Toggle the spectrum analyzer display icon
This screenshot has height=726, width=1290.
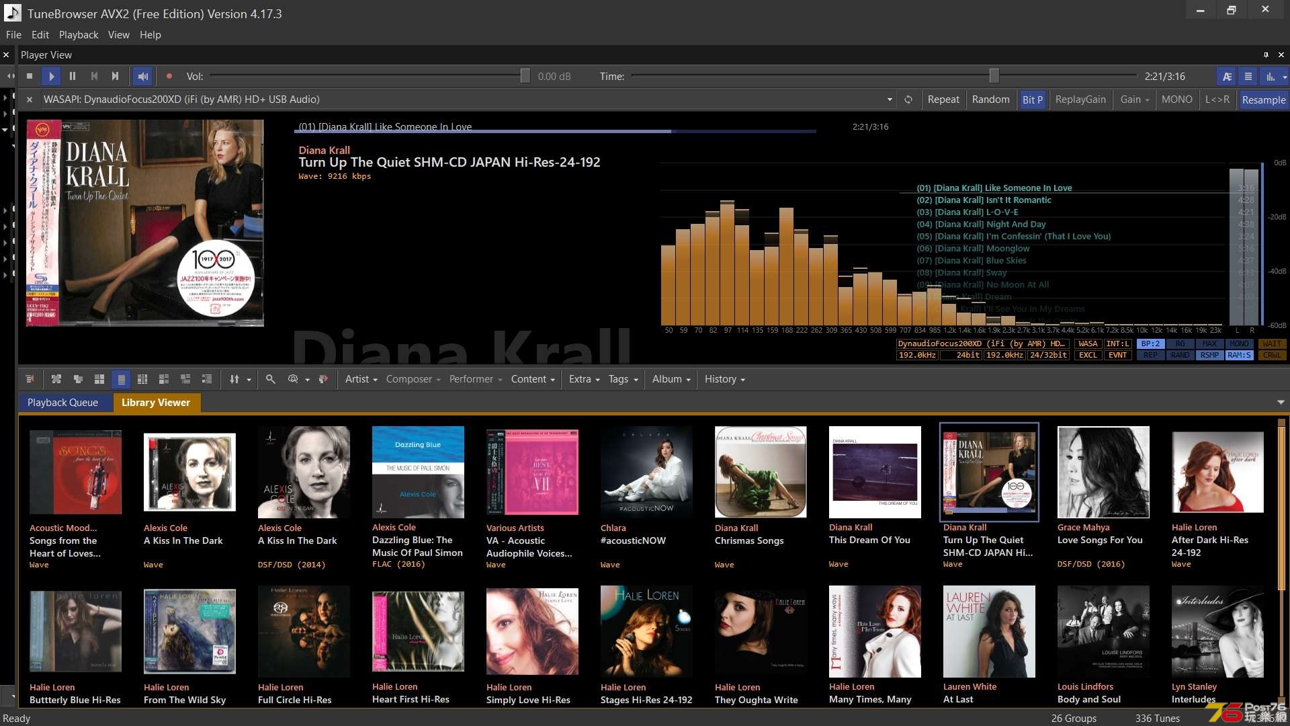(x=1271, y=77)
